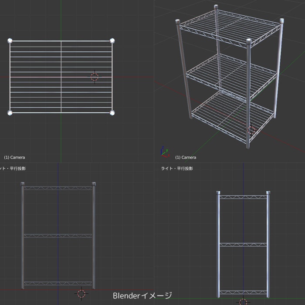305x305 pixels.
Task: Click the 3D cursor in the top-view viewport
Action: (95, 77)
